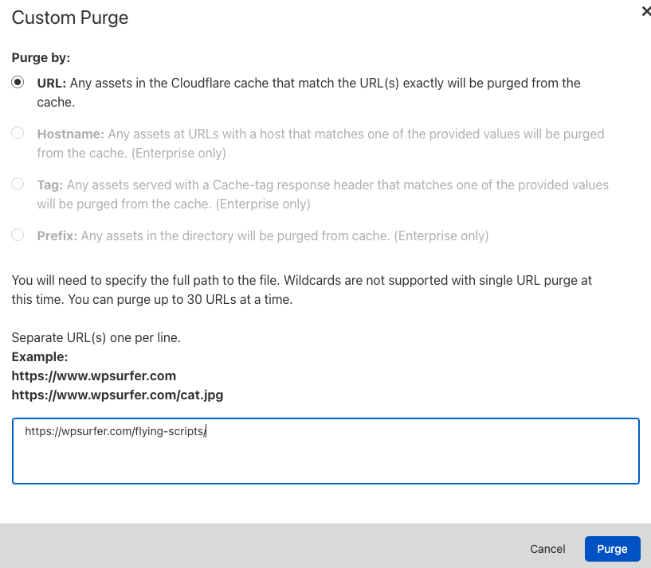Select the Tag radio button
651x568 pixels.
18,185
